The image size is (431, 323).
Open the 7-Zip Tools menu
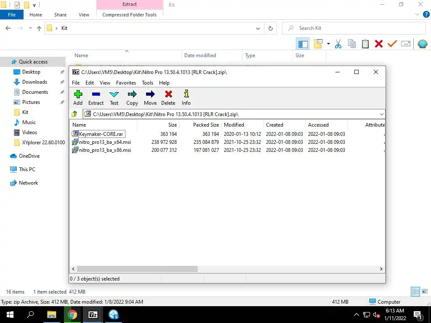click(148, 83)
